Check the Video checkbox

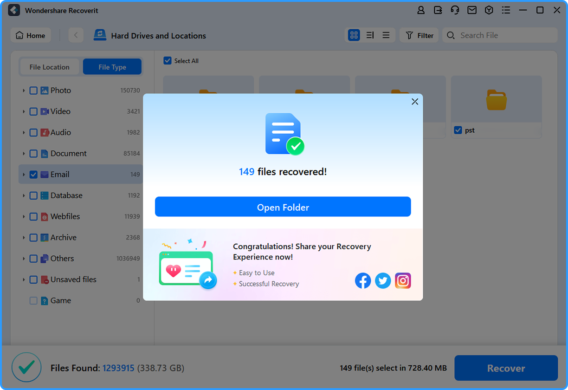click(x=33, y=111)
